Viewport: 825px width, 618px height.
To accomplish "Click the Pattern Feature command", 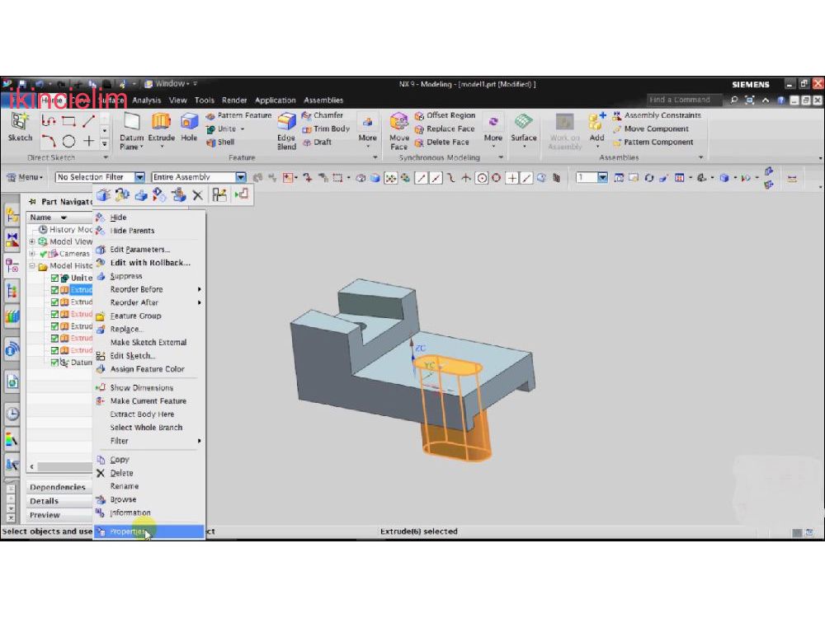I will click(x=238, y=115).
